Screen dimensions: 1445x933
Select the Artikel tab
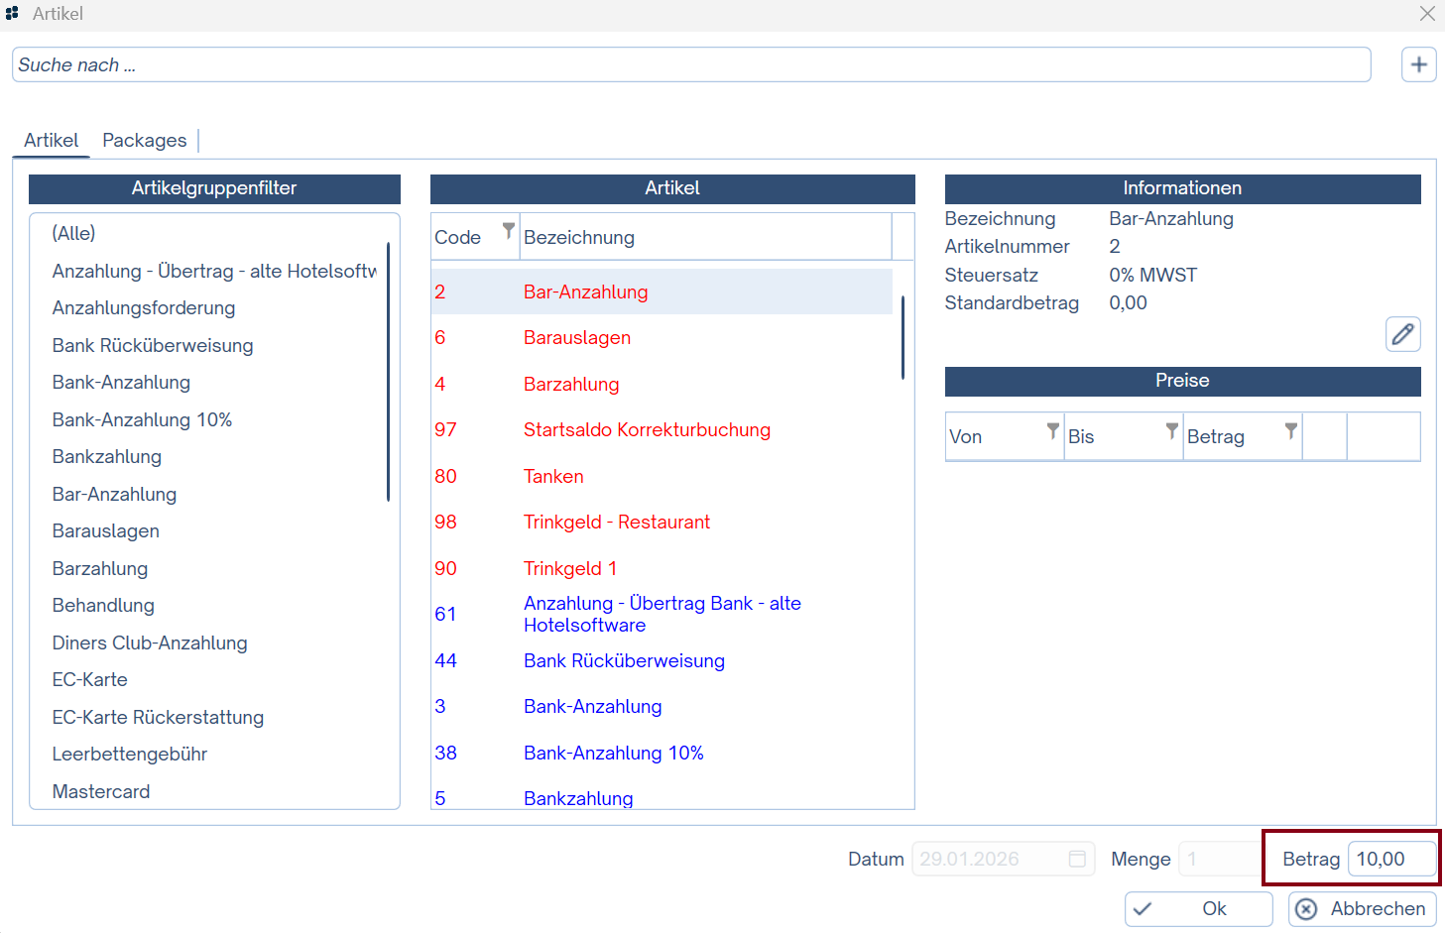click(51, 141)
